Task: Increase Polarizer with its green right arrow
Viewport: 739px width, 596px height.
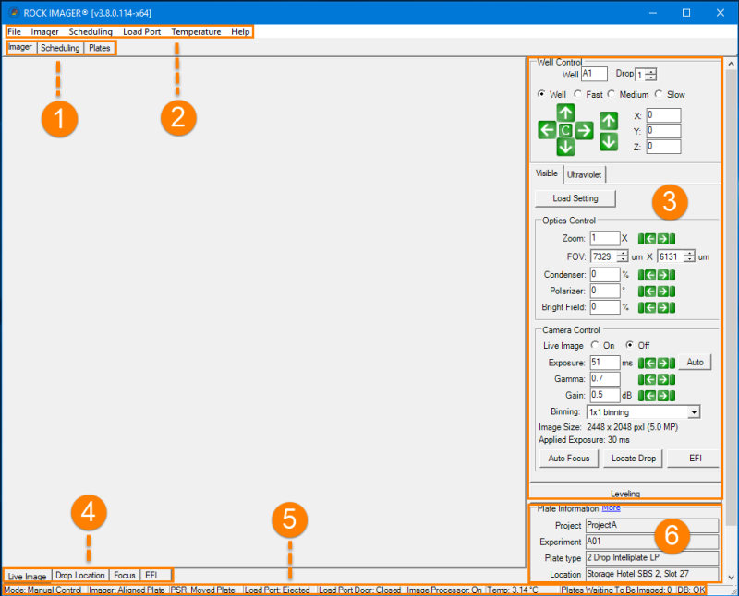Action: [x=662, y=292]
